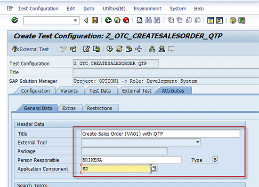This screenshot has width=259, height=187.
Task: Go back with the green arrow icon
Action: 108,20
